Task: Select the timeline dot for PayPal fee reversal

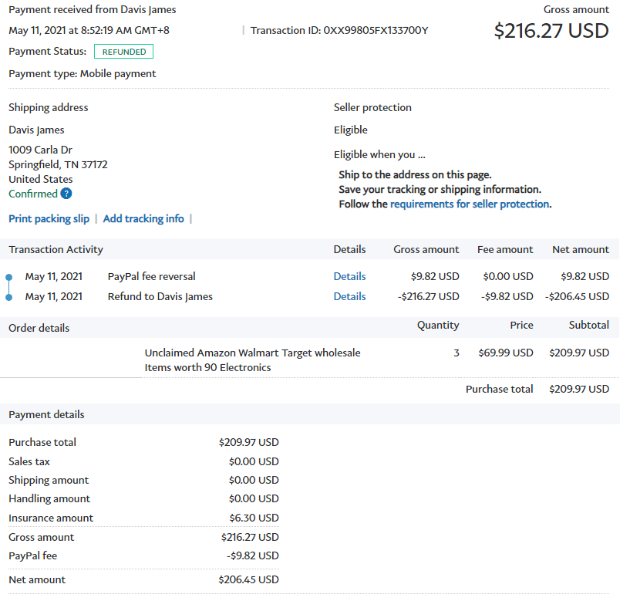Action: pos(8,277)
